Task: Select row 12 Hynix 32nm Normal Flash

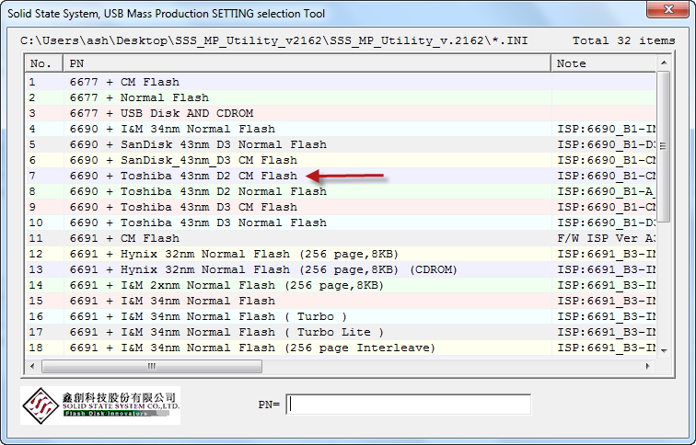Action: tap(341, 254)
